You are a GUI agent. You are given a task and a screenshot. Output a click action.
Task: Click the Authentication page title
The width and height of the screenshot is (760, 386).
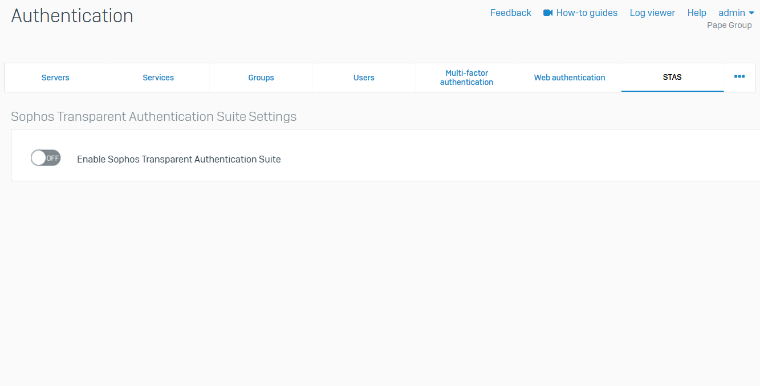pyautogui.click(x=72, y=16)
